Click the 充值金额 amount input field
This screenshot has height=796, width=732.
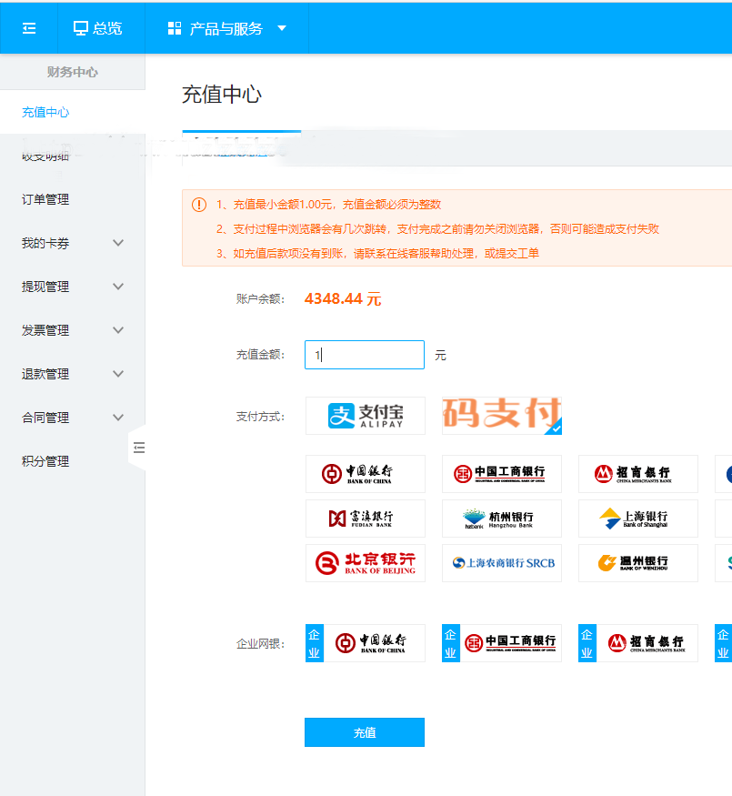point(365,355)
